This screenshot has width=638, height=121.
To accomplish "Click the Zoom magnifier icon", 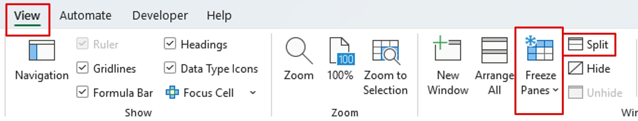I will pos(299,50).
